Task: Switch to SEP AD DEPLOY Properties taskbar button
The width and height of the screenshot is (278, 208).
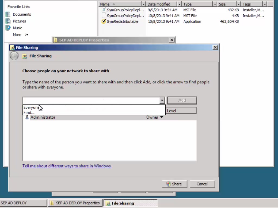Action: (75, 203)
